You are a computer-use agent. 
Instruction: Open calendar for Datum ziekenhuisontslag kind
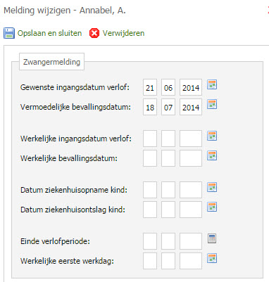(212, 207)
